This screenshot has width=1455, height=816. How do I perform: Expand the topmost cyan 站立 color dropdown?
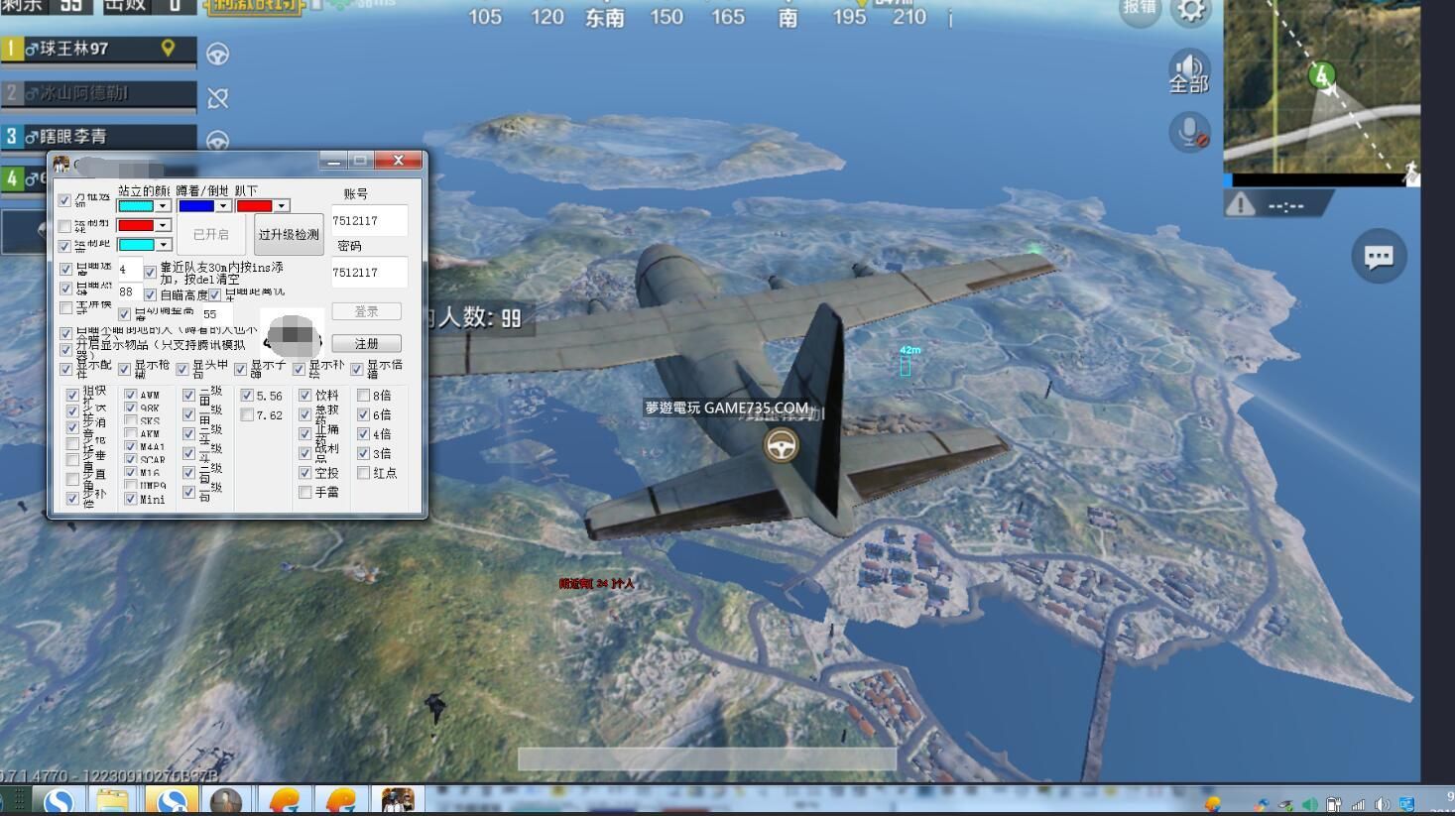coord(163,206)
